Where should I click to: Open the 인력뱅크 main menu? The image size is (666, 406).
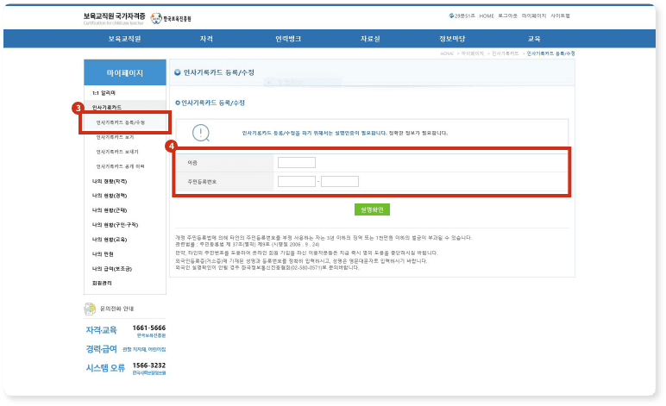click(288, 39)
